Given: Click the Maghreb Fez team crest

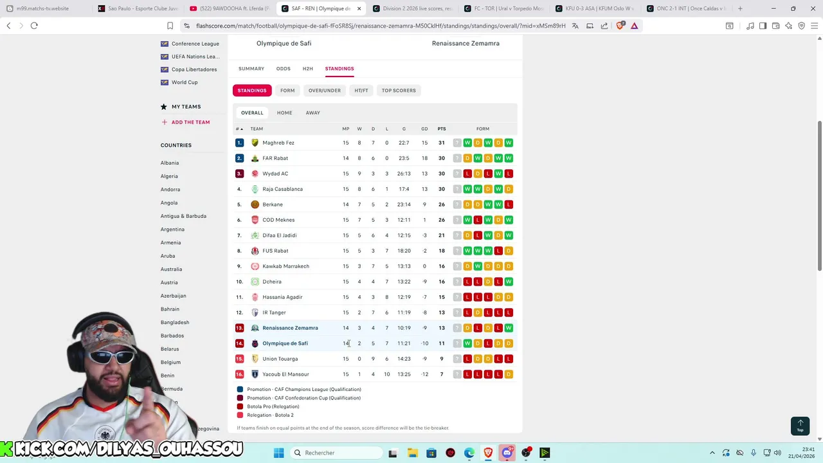Looking at the screenshot, I should point(255,143).
